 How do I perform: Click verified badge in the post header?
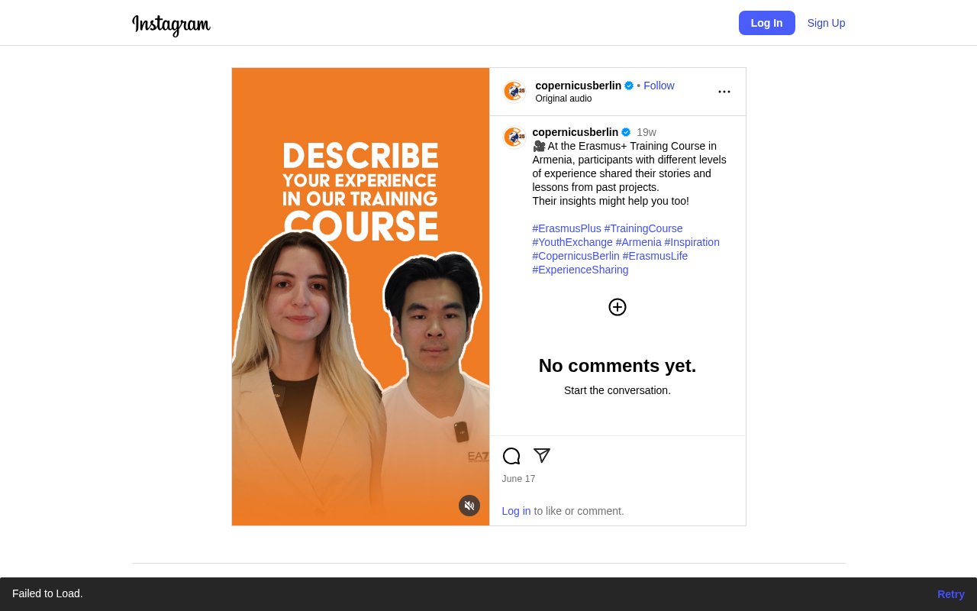click(629, 86)
